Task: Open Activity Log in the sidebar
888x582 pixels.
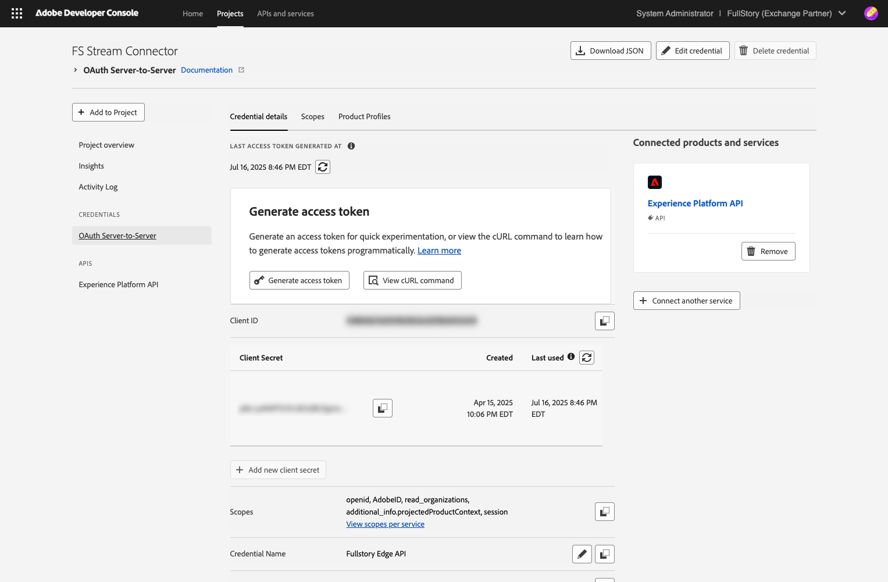Action: tap(98, 187)
